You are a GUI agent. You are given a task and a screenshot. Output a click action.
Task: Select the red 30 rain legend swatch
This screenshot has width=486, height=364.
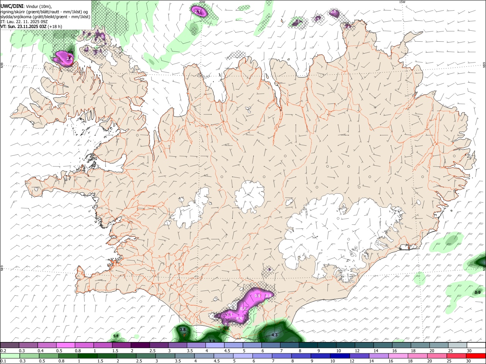[x=476, y=356]
